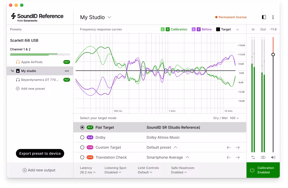This screenshot has width=288, height=188.
Task: Toggle Calibration left channel curve
Action: click(163, 29)
